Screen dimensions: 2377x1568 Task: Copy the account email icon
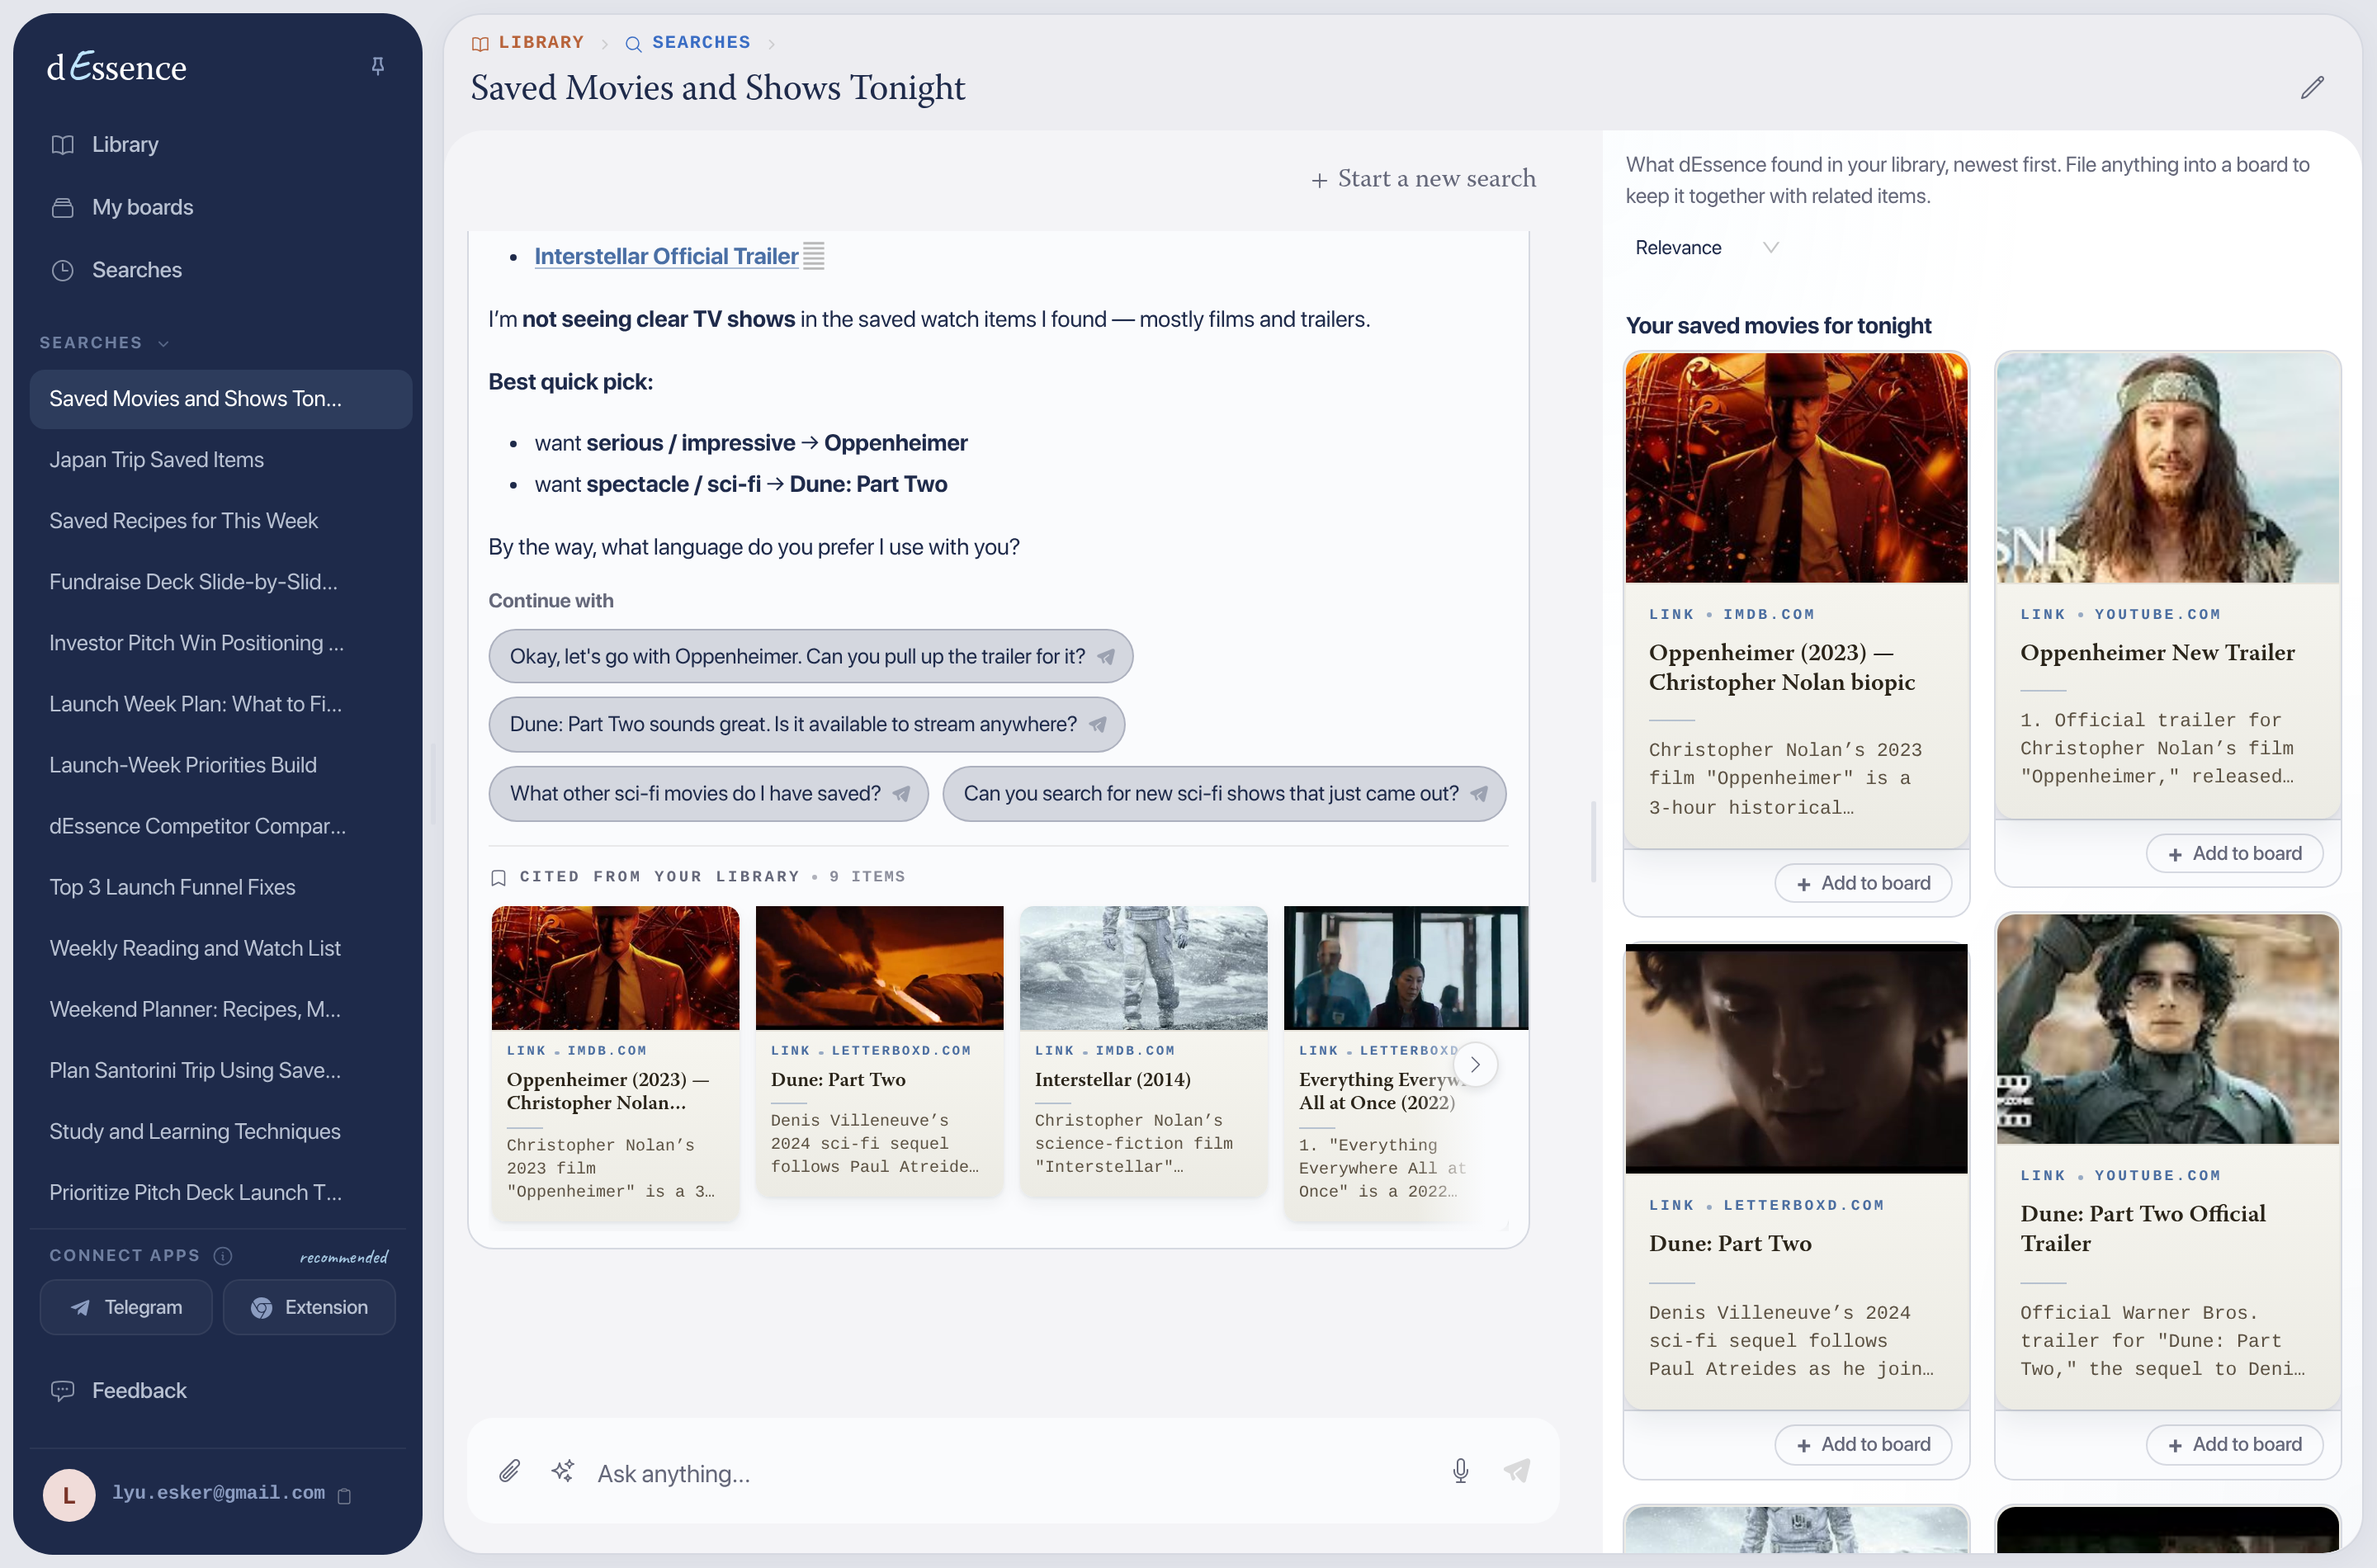344,1496
